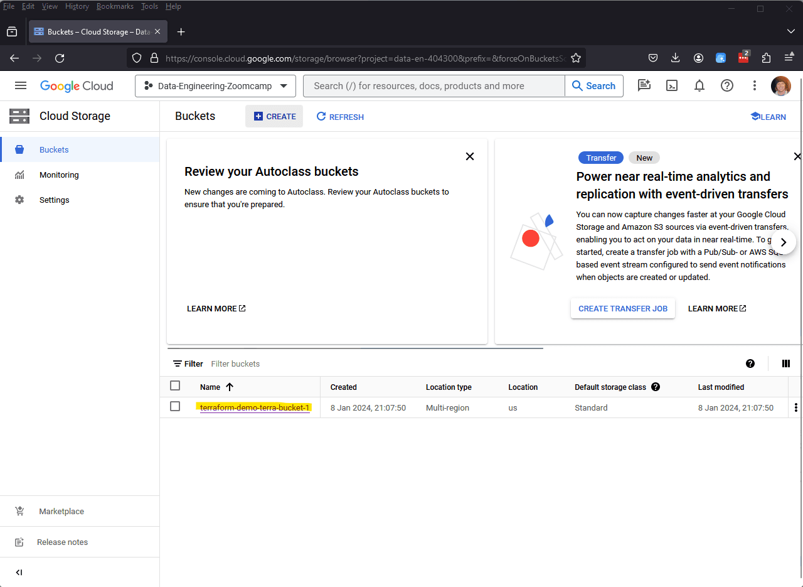Reload the page with the browser refresh icon
803x587 pixels.
click(60, 58)
